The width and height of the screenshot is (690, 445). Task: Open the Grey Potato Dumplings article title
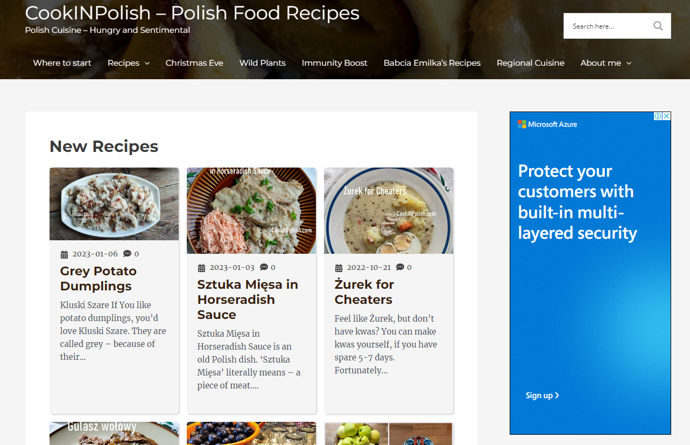pos(98,278)
